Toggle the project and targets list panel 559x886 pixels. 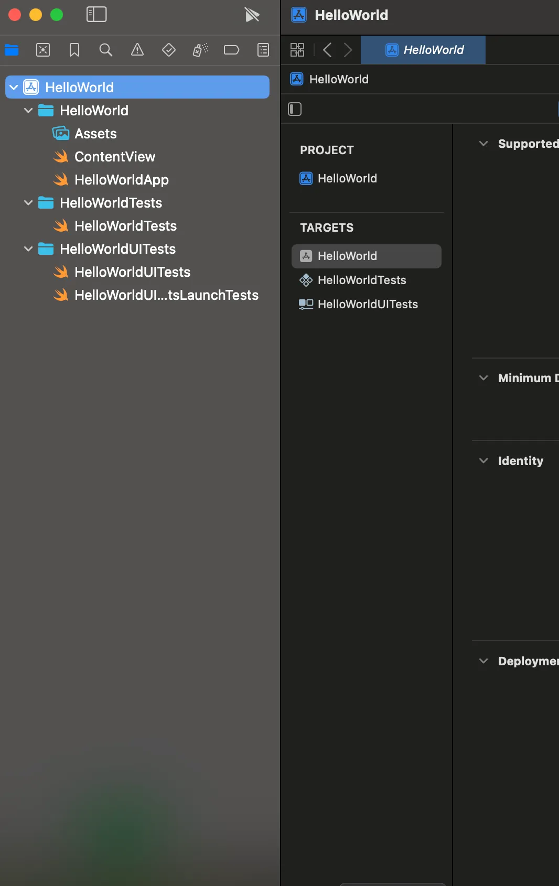pyautogui.click(x=295, y=109)
